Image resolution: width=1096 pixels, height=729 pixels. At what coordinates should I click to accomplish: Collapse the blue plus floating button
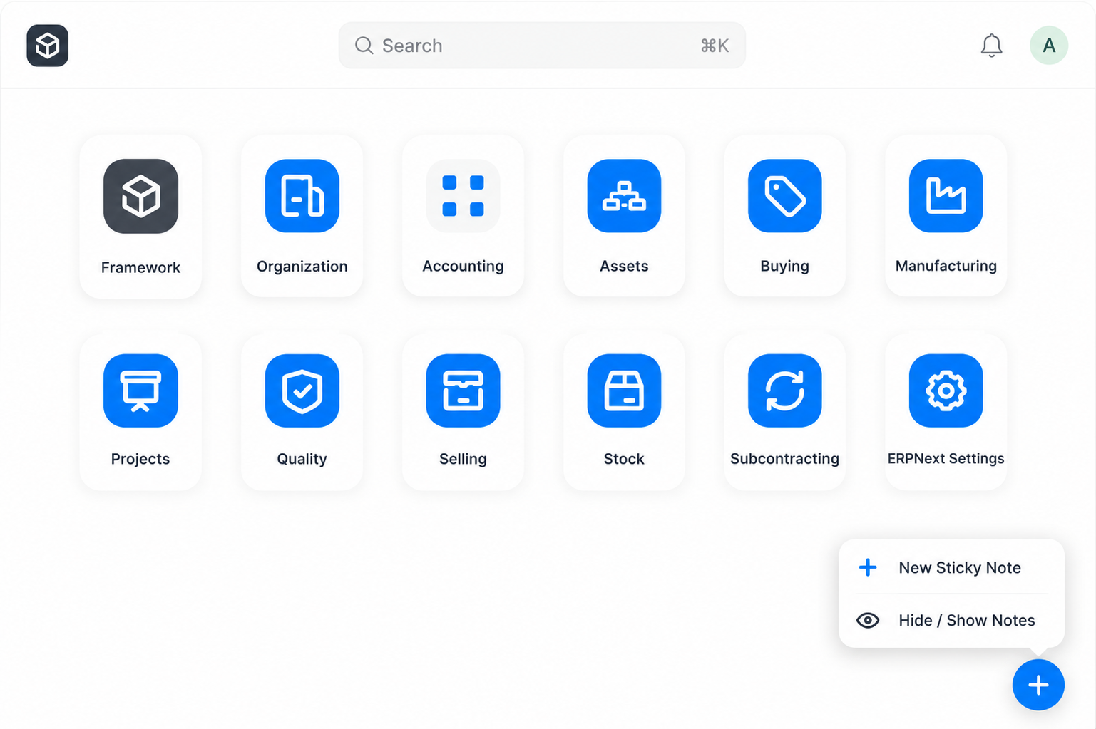[x=1038, y=685]
